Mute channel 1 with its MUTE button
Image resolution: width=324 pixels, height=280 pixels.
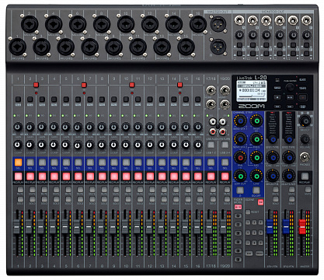click(x=20, y=190)
